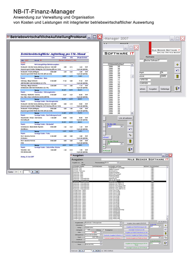The image size is (189, 268).
Task: Open the konkreter Buchungsmonat dropdown
Action: coord(160,237)
